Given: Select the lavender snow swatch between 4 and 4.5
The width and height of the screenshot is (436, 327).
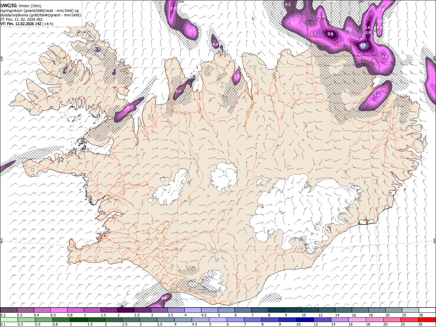Looking at the screenshot, I should [193, 310].
